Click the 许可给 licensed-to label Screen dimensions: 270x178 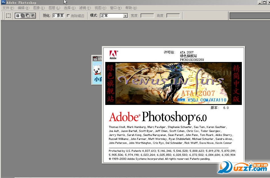point(170,52)
